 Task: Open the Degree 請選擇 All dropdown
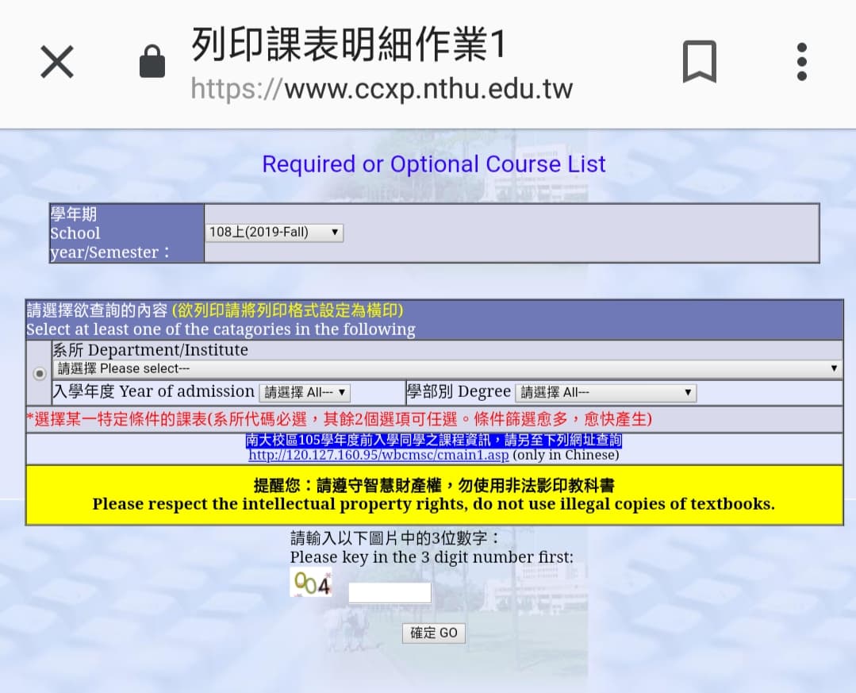(605, 393)
